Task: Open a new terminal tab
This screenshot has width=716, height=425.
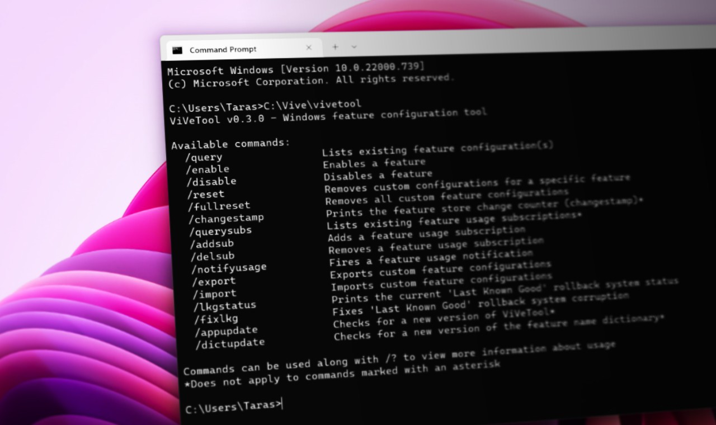Action: (x=335, y=47)
